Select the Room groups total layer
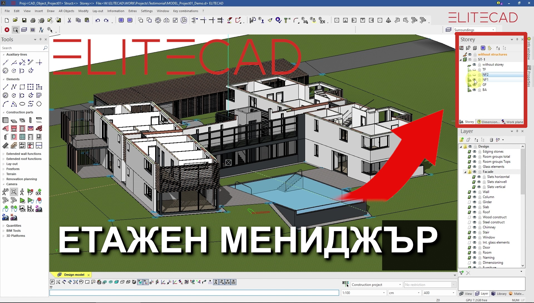This screenshot has width=534, height=303. pyautogui.click(x=496, y=157)
